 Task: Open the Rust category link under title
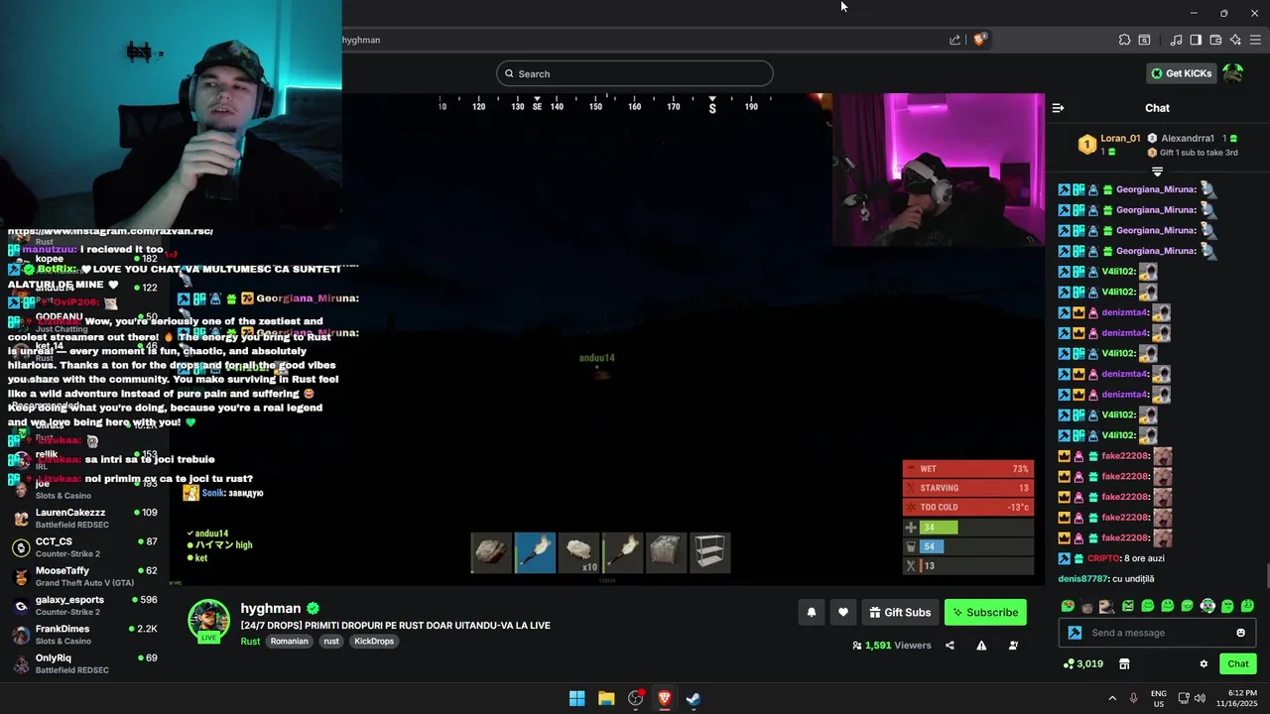[x=250, y=642]
